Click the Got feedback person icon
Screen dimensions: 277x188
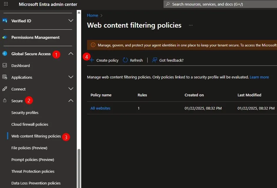click(x=154, y=60)
